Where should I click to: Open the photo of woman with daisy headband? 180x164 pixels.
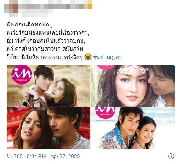[x=132, y=86]
